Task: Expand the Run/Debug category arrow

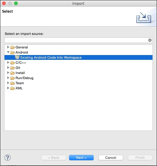Action: tap(8, 78)
